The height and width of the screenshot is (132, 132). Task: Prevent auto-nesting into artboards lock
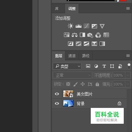(x=90, y=84)
